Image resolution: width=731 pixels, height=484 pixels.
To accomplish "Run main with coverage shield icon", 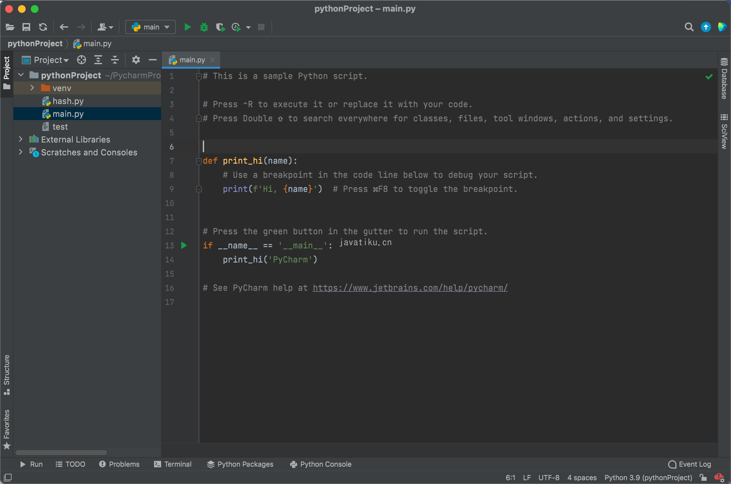I will click(x=220, y=27).
